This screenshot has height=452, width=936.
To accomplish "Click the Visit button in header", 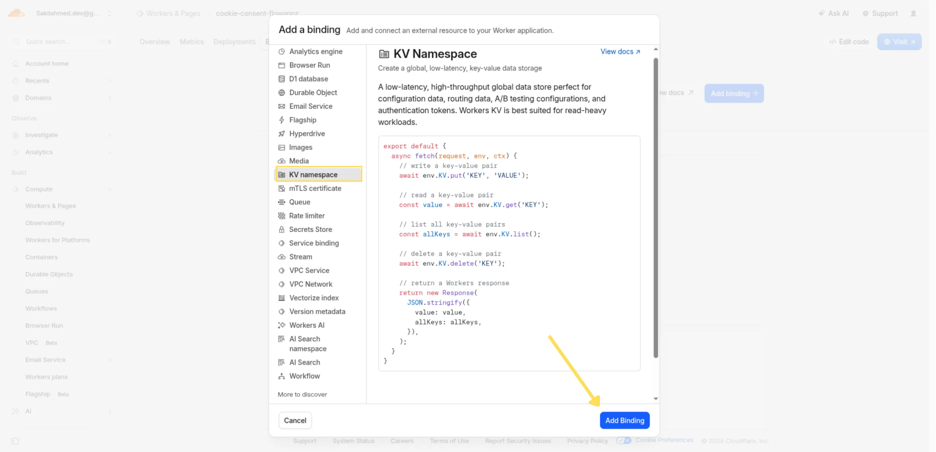I will tap(899, 42).
